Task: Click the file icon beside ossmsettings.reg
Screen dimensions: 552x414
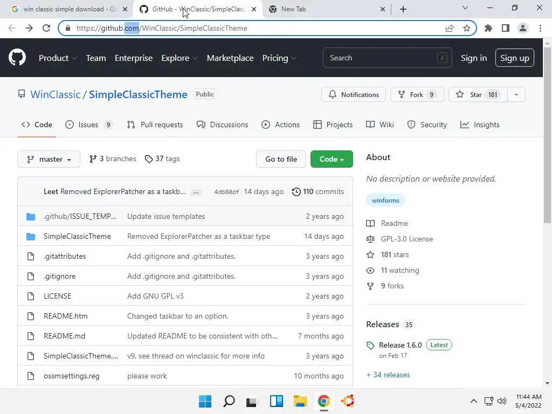Action: (x=31, y=376)
